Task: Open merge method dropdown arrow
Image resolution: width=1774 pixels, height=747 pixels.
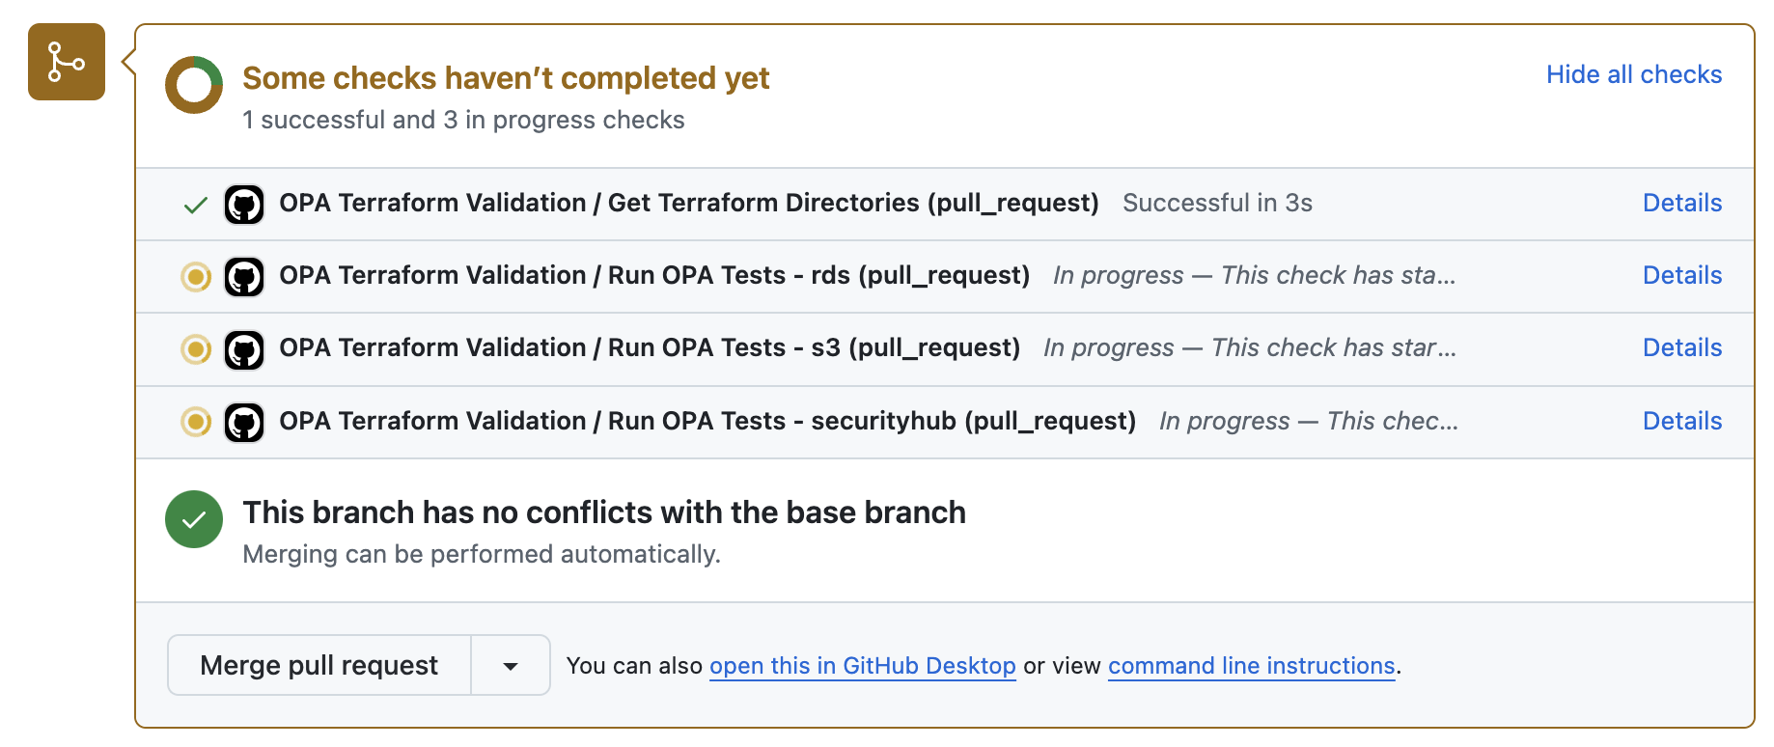Action: [511, 666]
